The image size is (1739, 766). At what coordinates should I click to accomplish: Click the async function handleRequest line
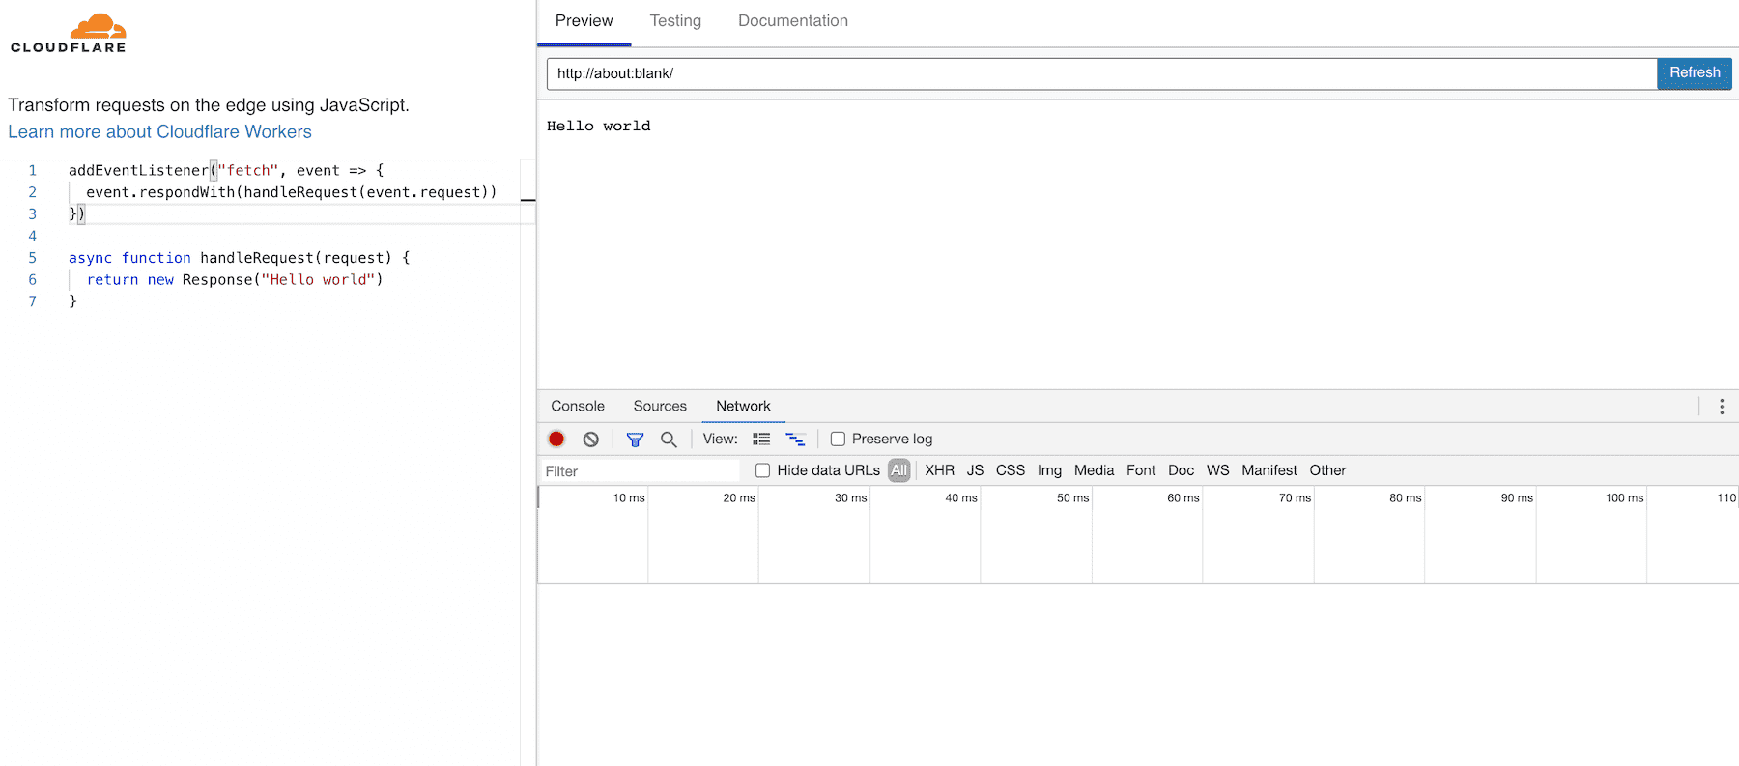[240, 258]
